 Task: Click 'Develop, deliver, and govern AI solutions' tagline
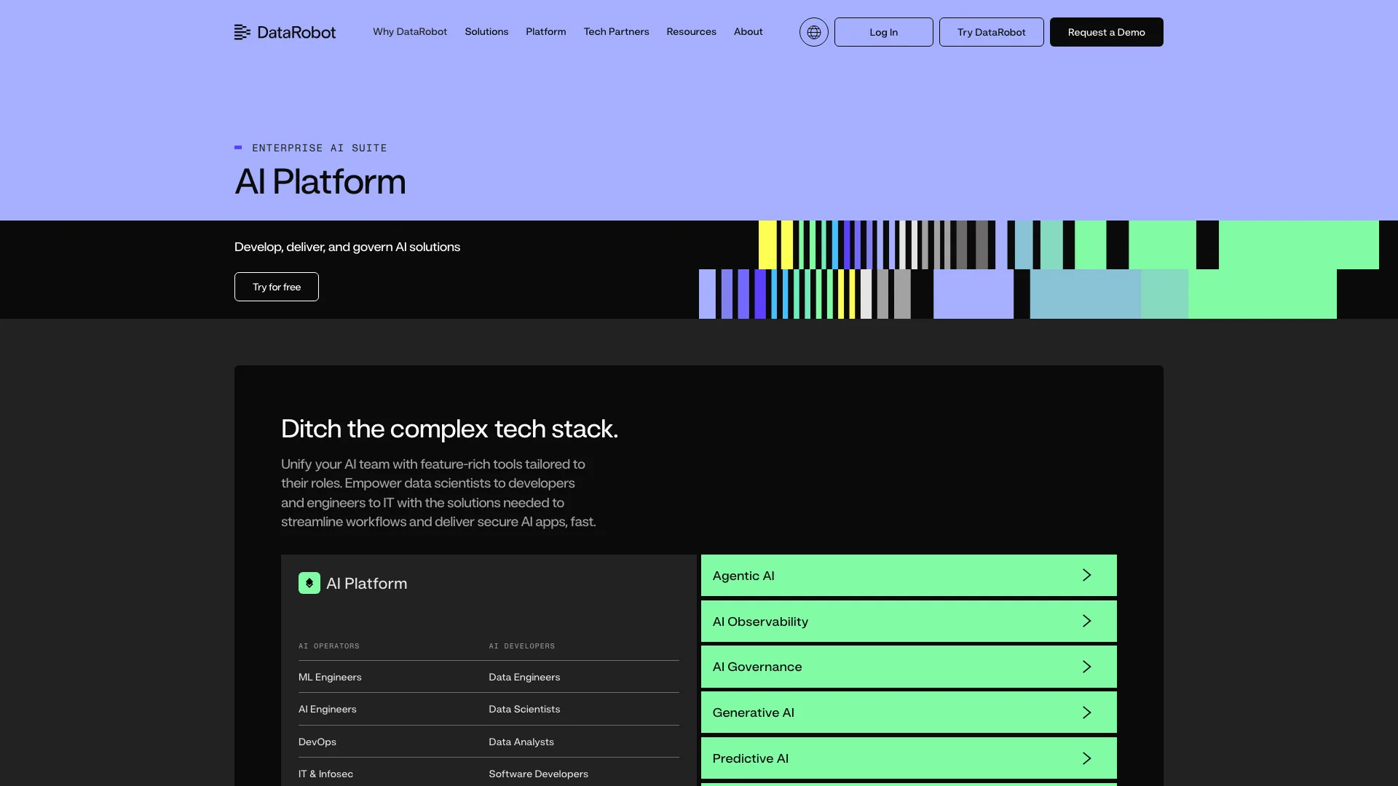pyautogui.click(x=347, y=247)
